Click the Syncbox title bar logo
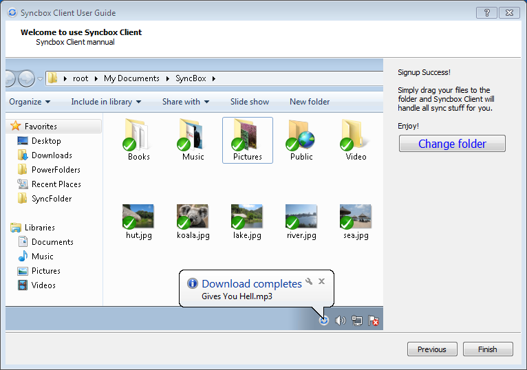 coord(12,12)
